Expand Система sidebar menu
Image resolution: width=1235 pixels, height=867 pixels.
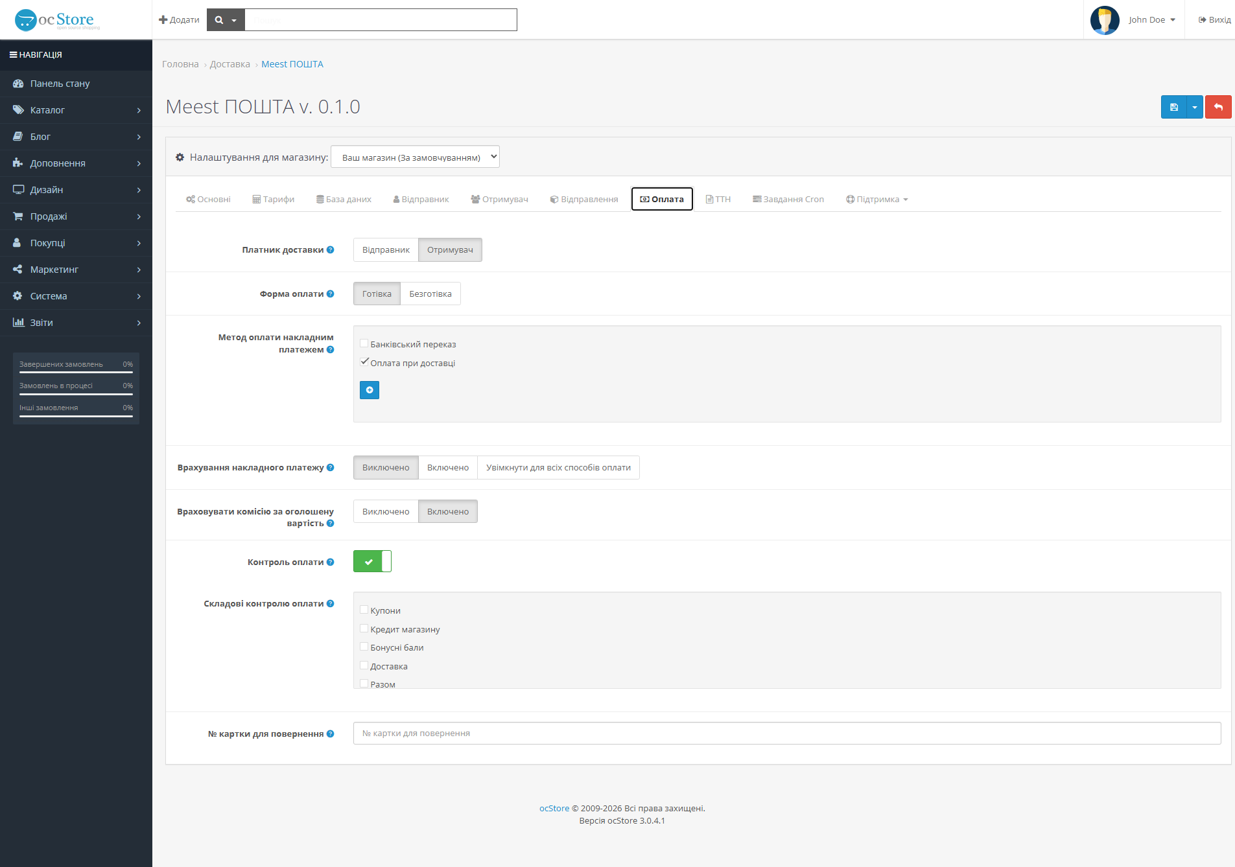(x=76, y=296)
